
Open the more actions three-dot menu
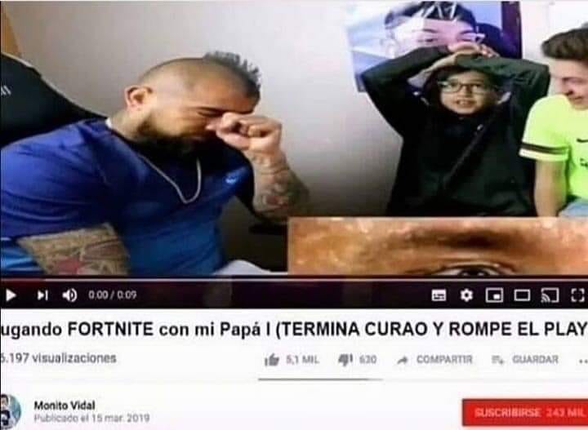click(583, 361)
